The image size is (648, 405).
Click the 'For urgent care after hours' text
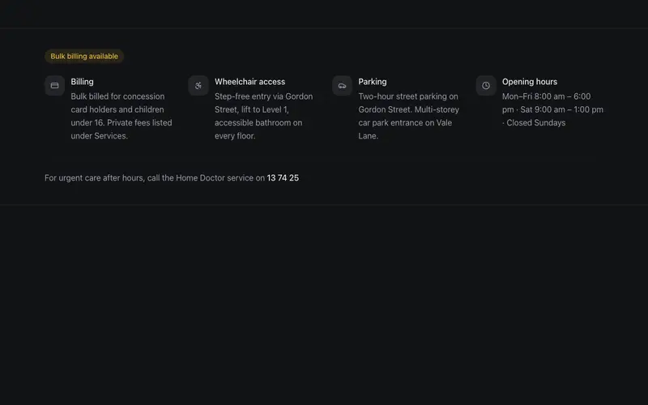(x=172, y=177)
